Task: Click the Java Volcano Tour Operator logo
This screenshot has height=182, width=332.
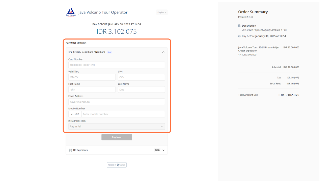Action: pos(71,12)
